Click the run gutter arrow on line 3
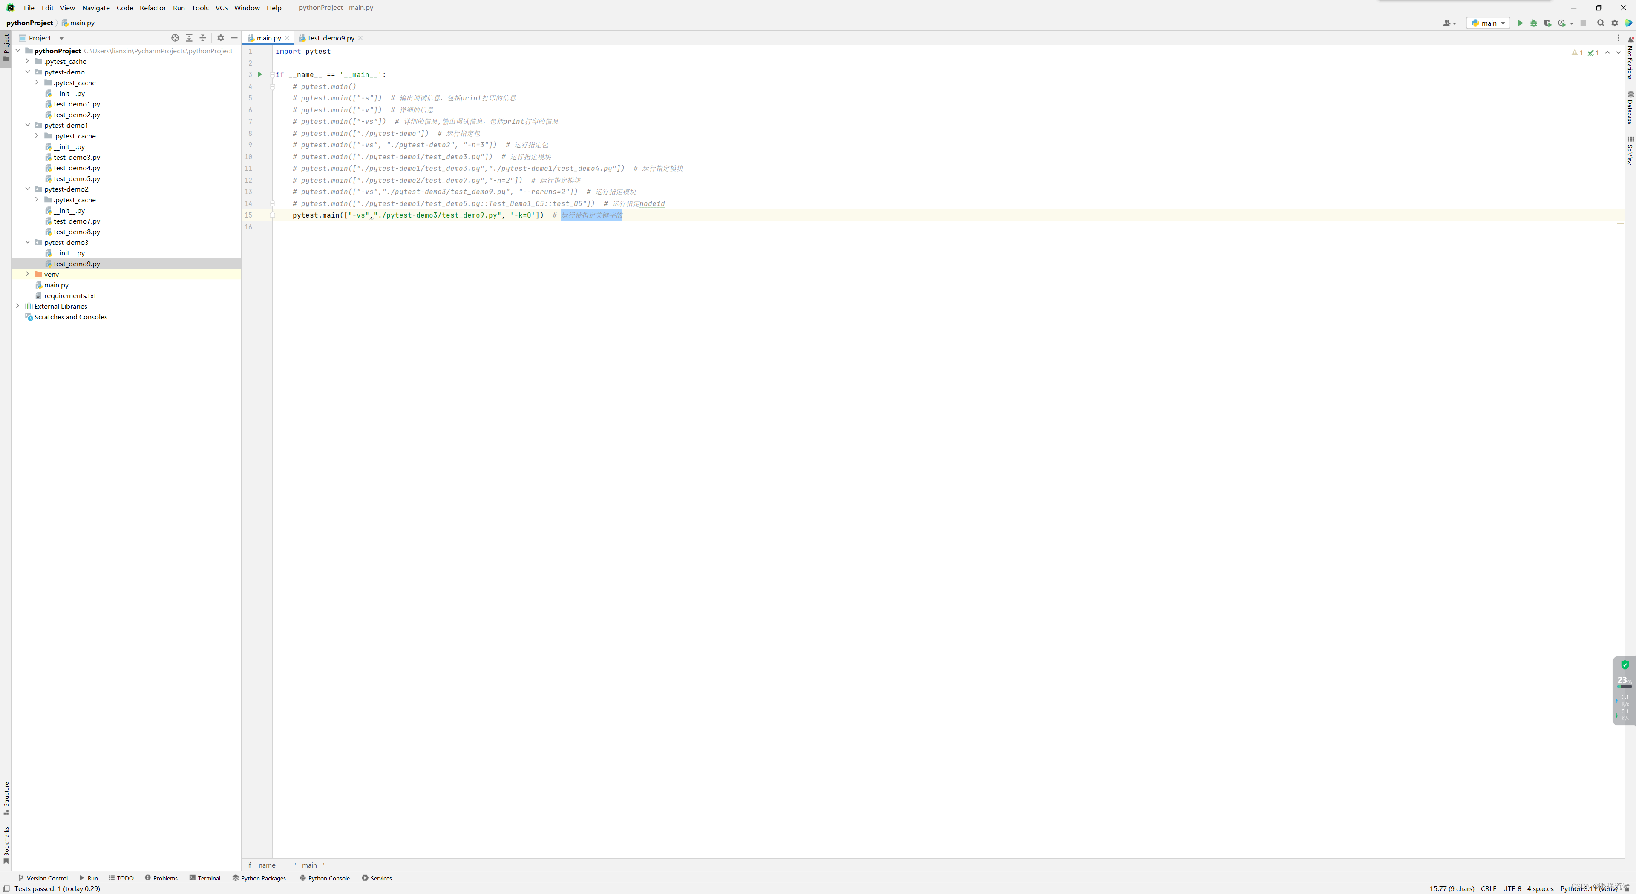The image size is (1636, 894). point(260,74)
